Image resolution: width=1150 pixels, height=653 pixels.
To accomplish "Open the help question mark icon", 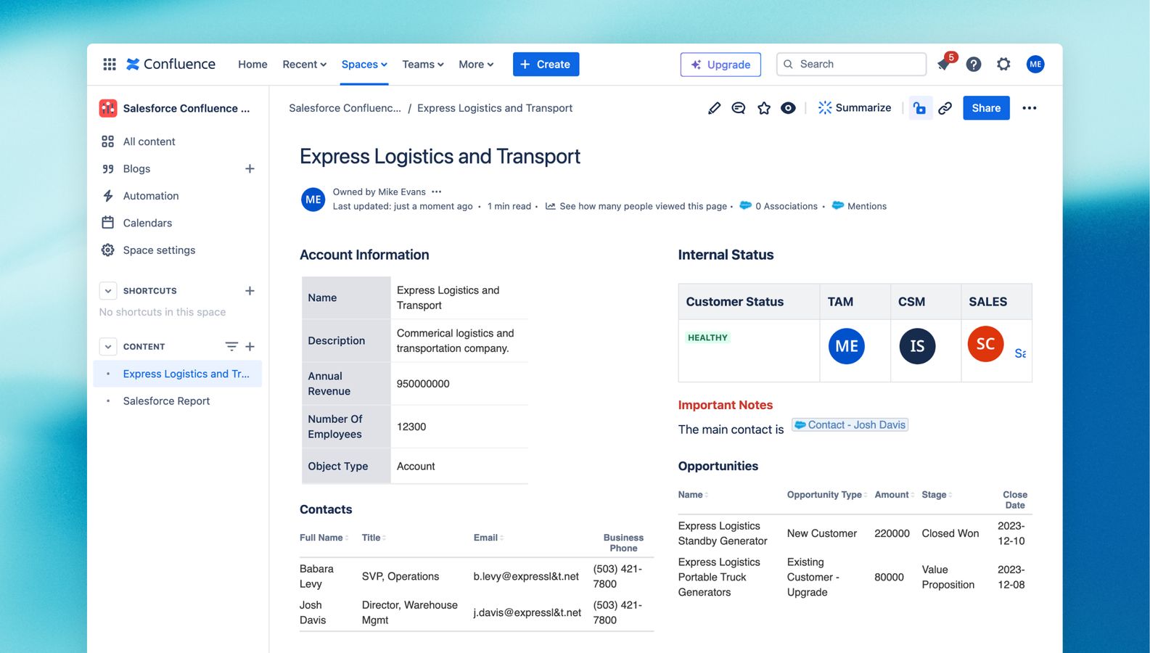I will (x=974, y=64).
